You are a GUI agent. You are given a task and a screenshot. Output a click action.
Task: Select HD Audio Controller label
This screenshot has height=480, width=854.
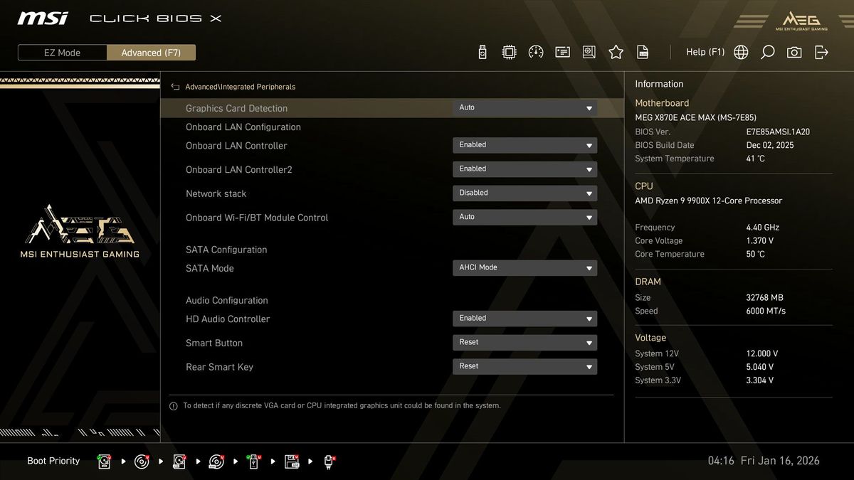tap(228, 319)
